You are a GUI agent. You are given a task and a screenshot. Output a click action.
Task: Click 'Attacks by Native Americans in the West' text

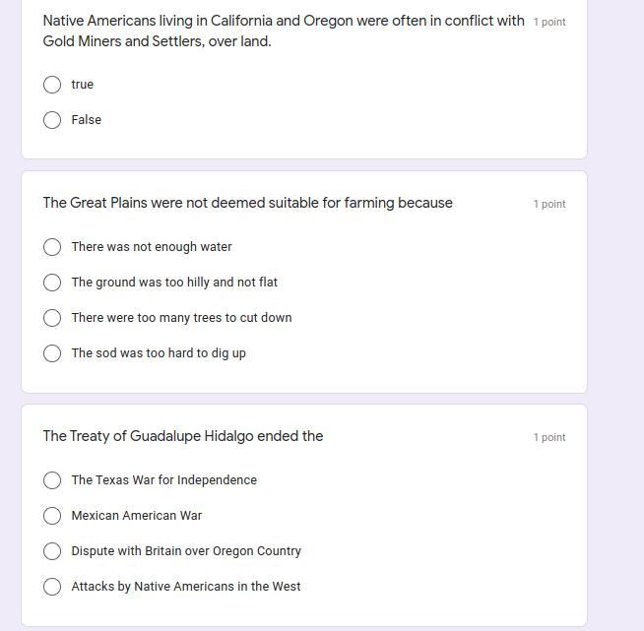point(186,587)
